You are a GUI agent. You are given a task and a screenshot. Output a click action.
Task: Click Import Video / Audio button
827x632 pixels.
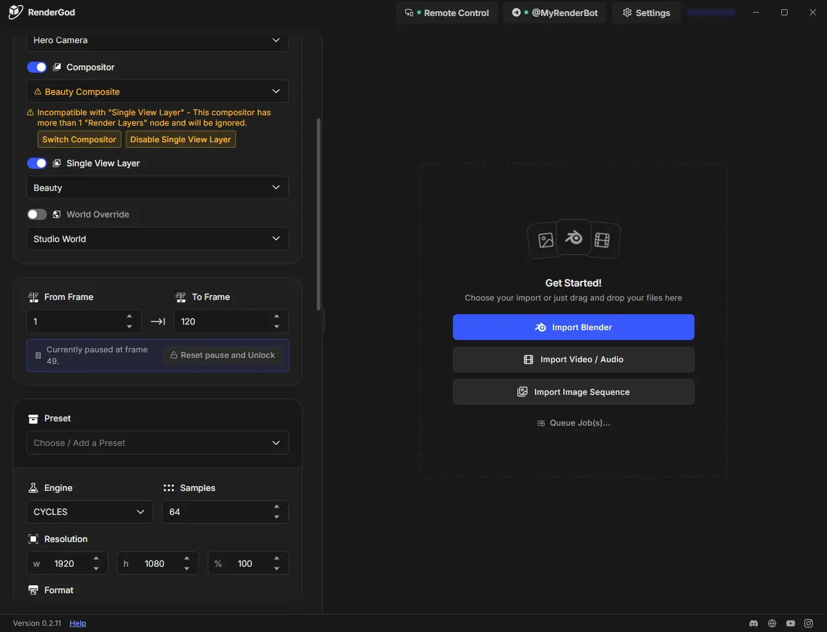[x=574, y=360]
